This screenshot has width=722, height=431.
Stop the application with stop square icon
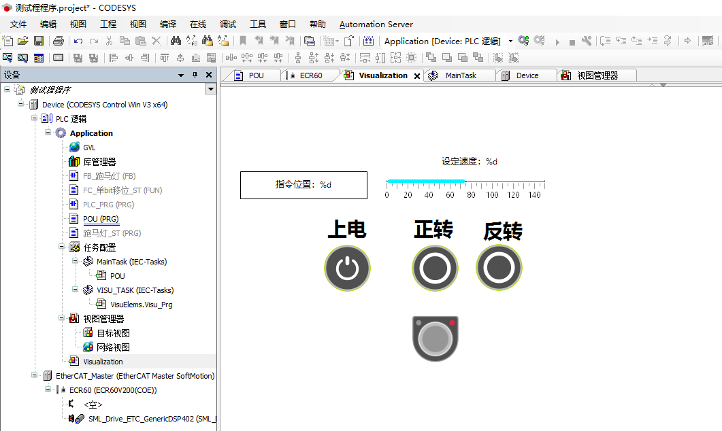point(572,42)
